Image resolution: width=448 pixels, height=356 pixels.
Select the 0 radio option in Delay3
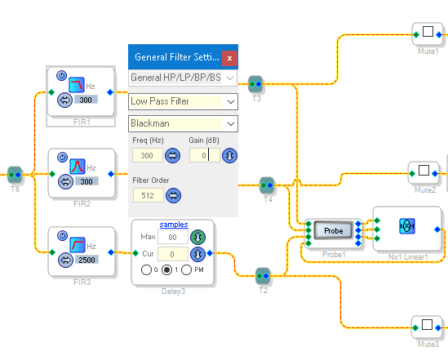point(146,269)
